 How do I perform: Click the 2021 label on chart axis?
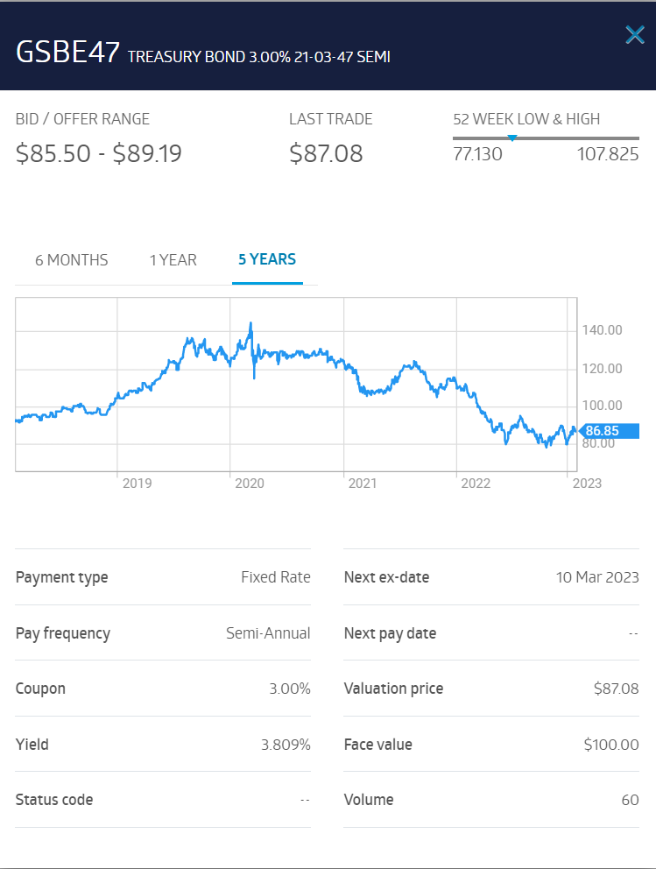point(363,484)
